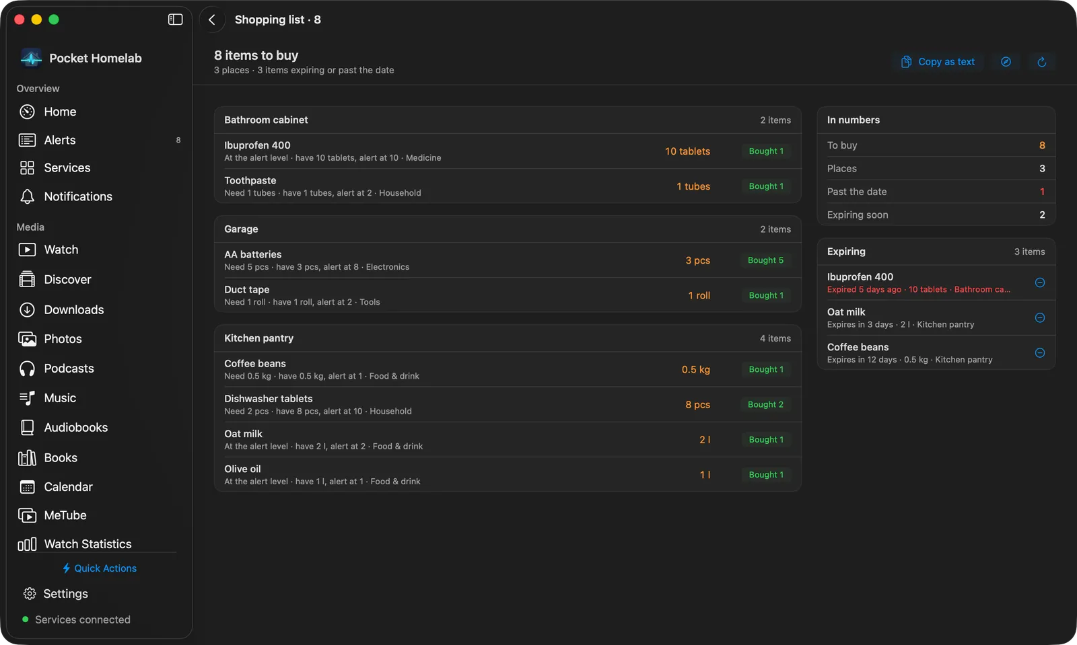
Task: Mark Toothpaste as Bought 1
Action: (766, 186)
